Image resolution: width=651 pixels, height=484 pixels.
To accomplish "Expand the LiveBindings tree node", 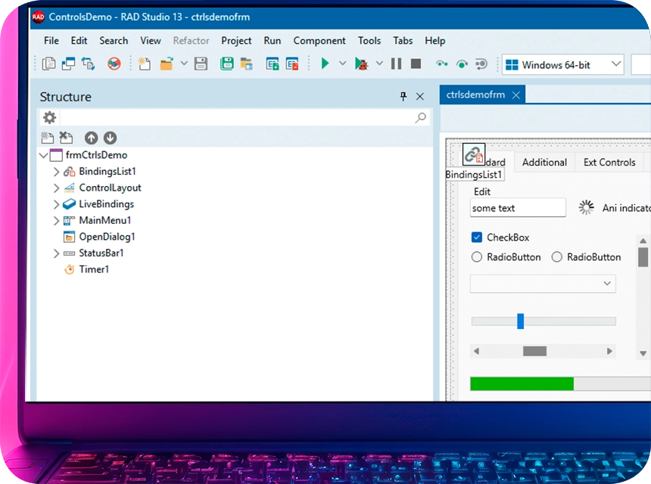I will [x=56, y=203].
